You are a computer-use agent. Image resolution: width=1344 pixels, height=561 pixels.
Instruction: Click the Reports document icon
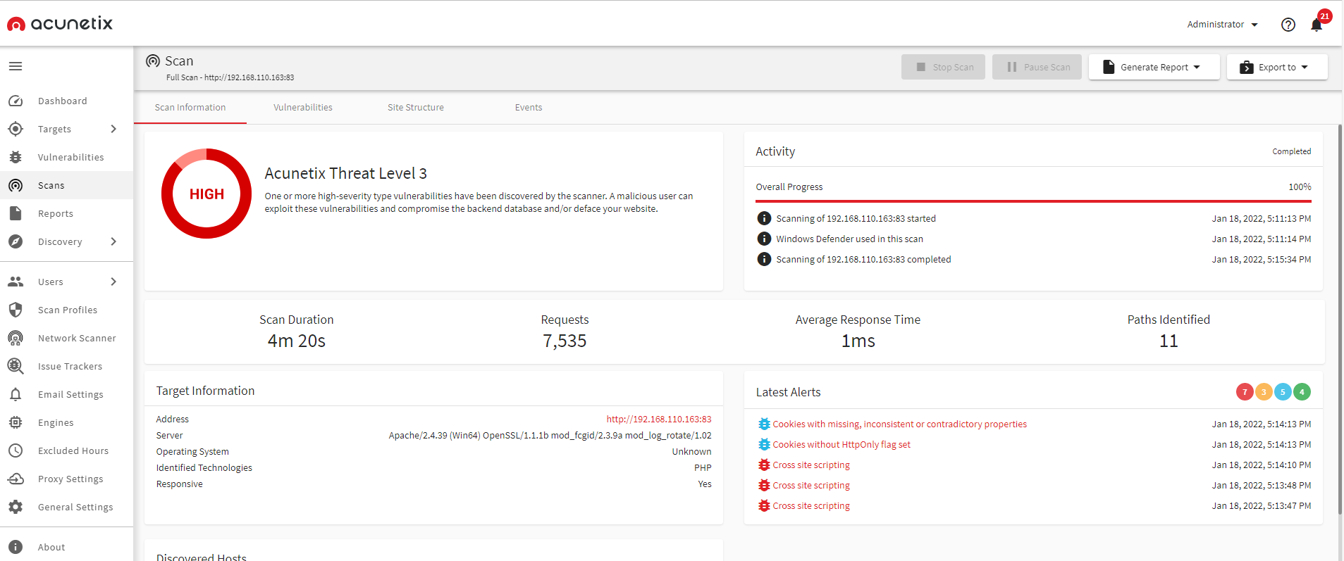click(16, 213)
